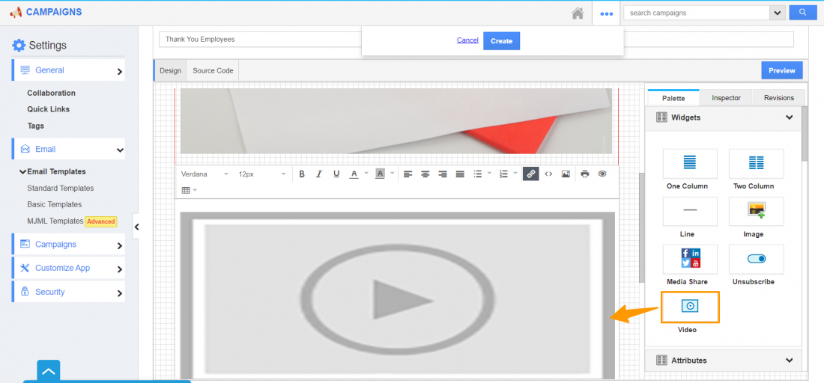Click the print icon
This screenshot has height=383, width=824.
[585, 174]
